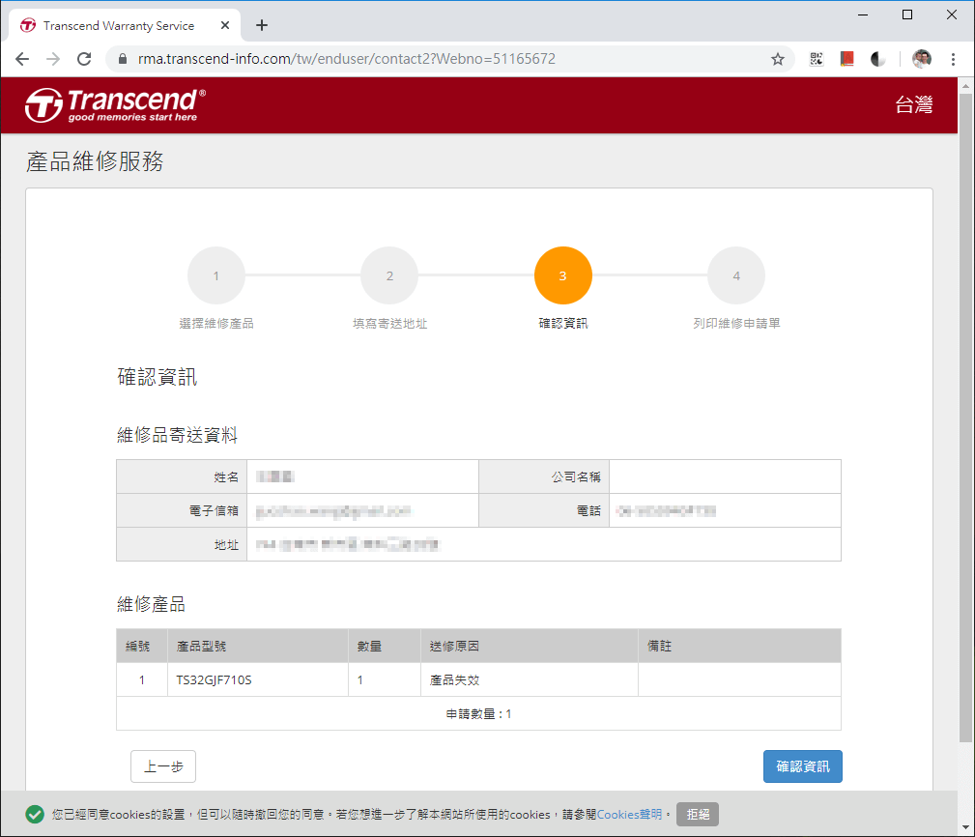Bookmark this page with the star icon

click(x=778, y=59)
